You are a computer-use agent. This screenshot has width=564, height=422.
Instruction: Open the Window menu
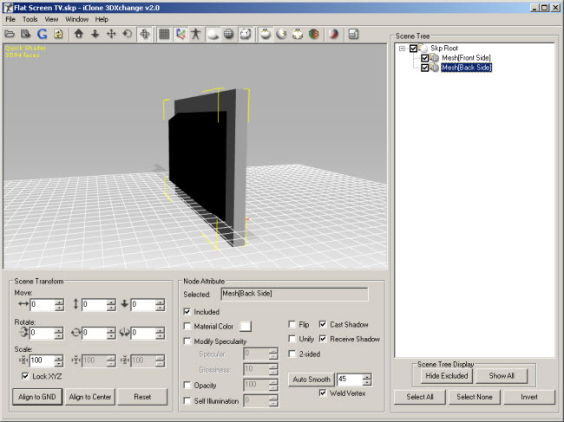click(76, 19)
